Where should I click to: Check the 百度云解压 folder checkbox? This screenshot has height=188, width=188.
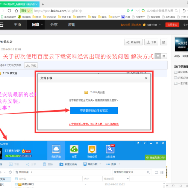[x=16, y=184]
